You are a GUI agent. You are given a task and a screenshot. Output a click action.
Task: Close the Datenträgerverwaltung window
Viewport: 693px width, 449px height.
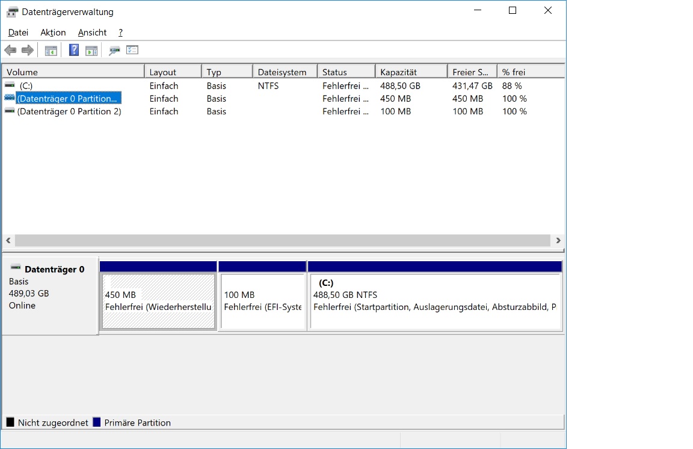pos(547,10)
